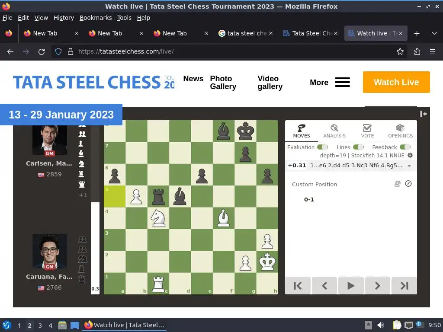
Task: Click the site security padlock icon
Action: [x=71, y=52]
